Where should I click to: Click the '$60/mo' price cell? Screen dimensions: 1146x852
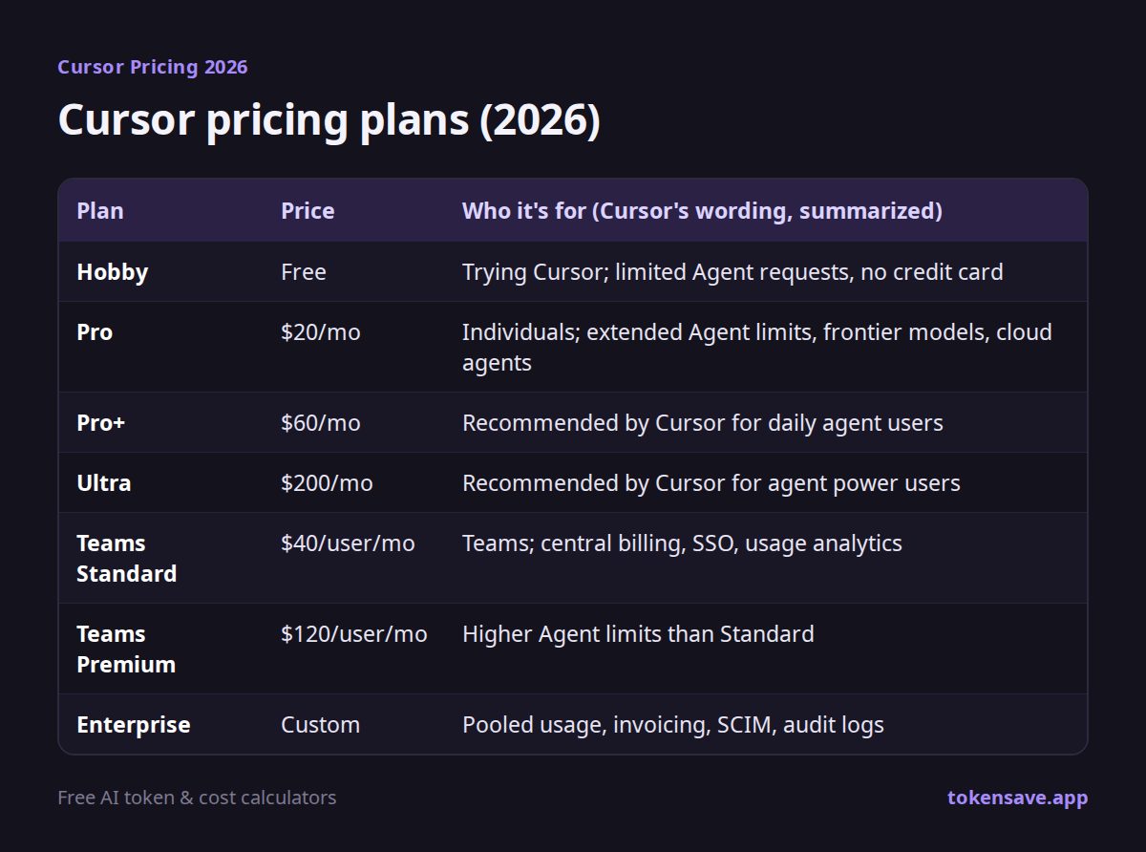point(321,423)
